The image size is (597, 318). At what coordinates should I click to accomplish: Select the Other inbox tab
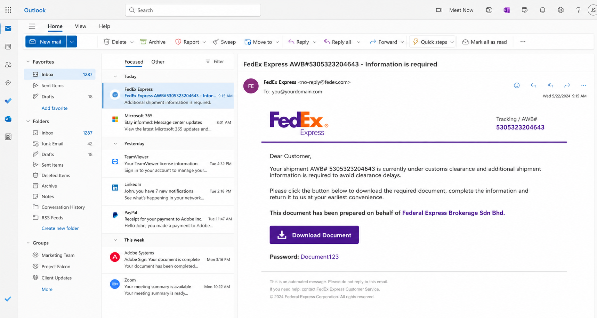pos(158,62)
